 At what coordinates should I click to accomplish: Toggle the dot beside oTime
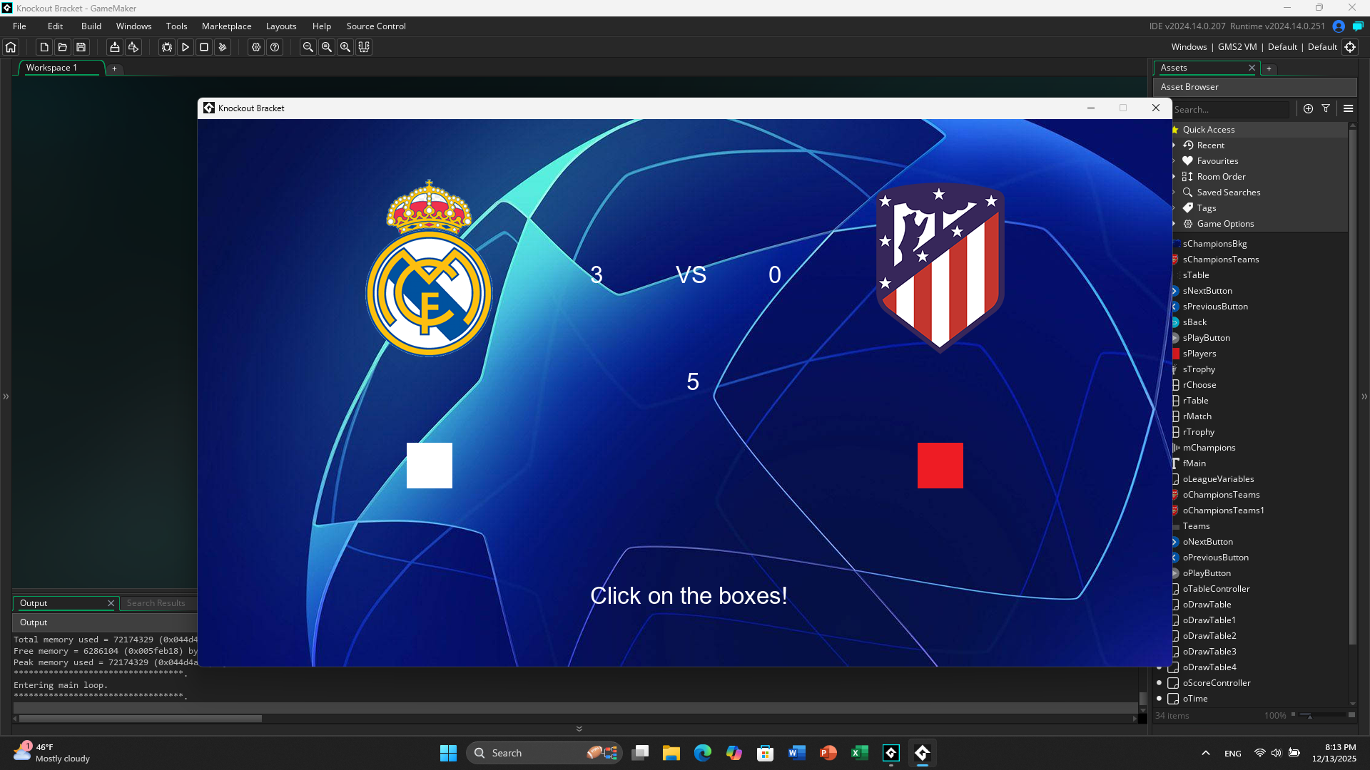pos(1159,699)
